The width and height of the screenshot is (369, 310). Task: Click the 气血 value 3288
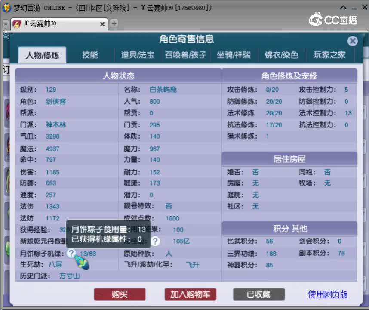click(52, 136)
